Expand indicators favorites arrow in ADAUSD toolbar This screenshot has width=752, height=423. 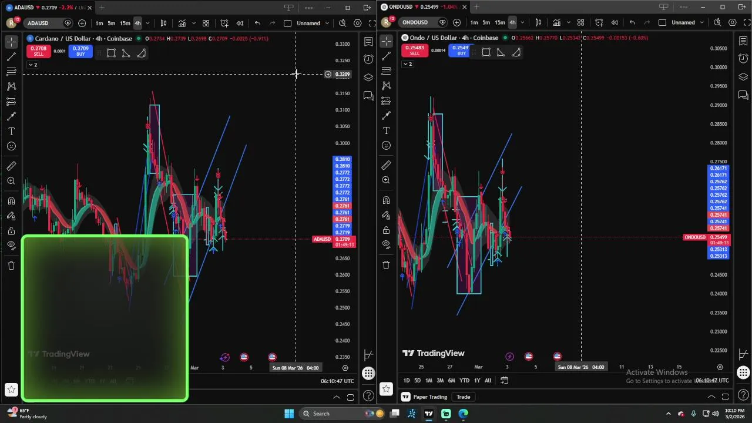tap(193, 23)
